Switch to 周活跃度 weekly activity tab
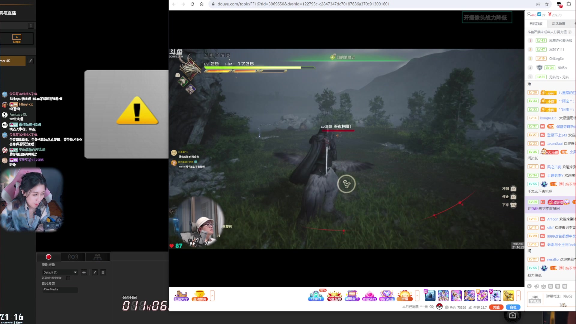576x324 pixels. [x=558, y=24]
